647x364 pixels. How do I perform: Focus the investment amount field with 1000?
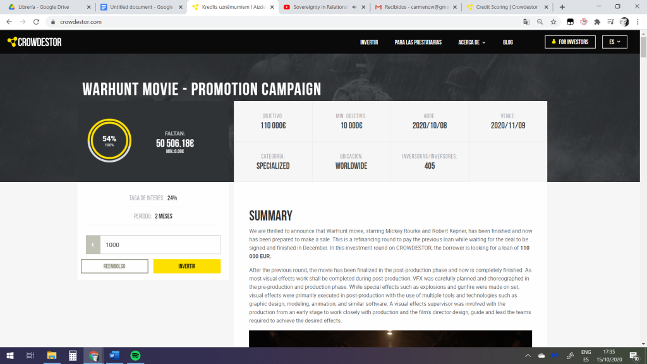point(160,245)
